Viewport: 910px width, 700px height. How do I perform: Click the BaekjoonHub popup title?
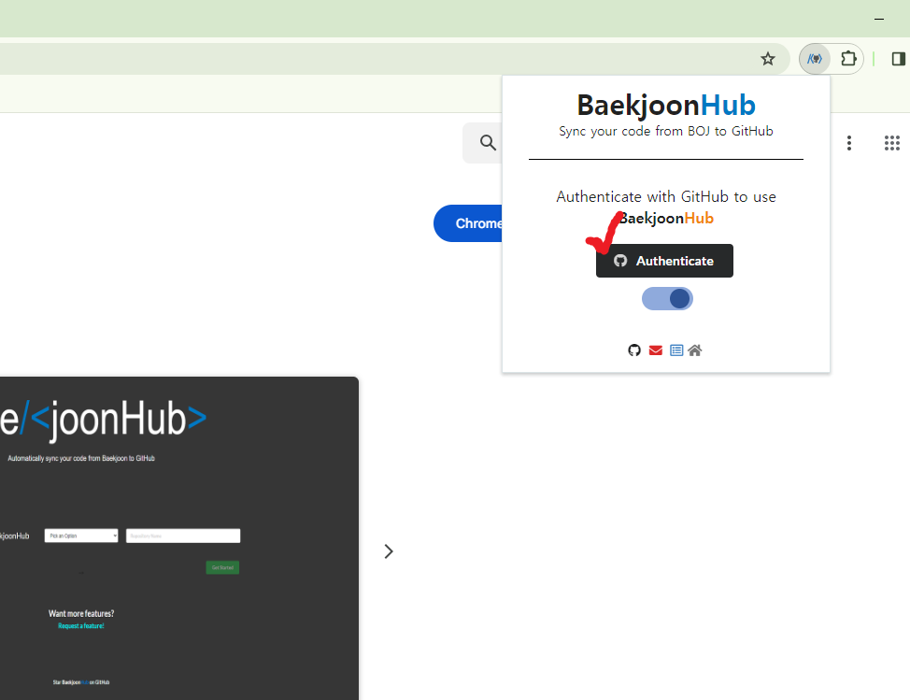[666, 105]
